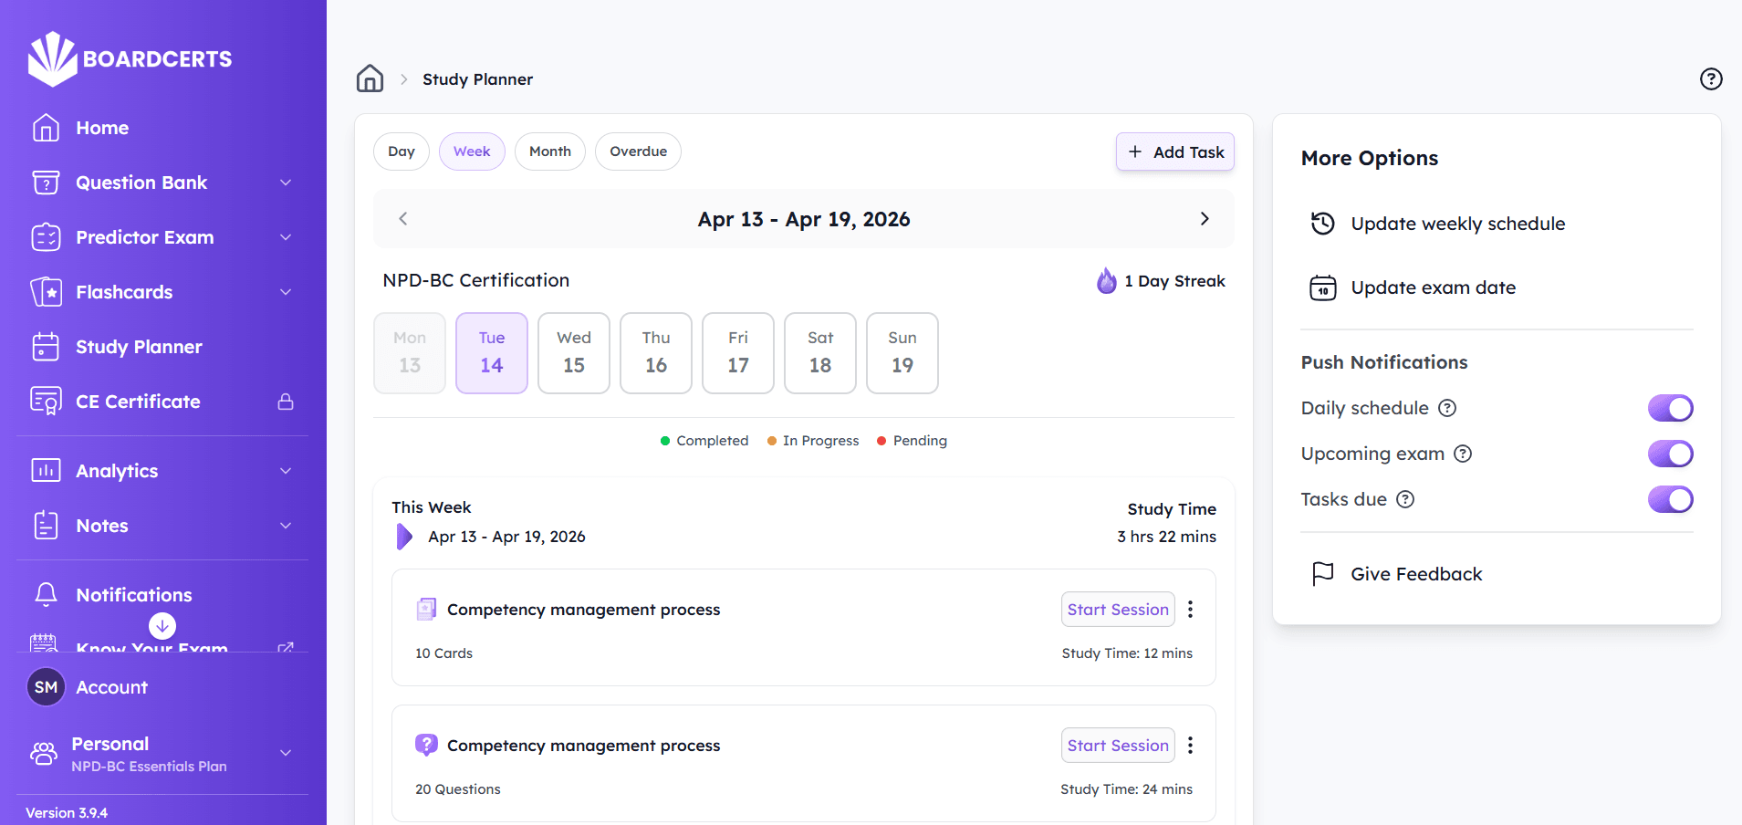Toggle Tasks due notifications
Viewport: 1742px width, 825px height.
tap(1669, 499)
